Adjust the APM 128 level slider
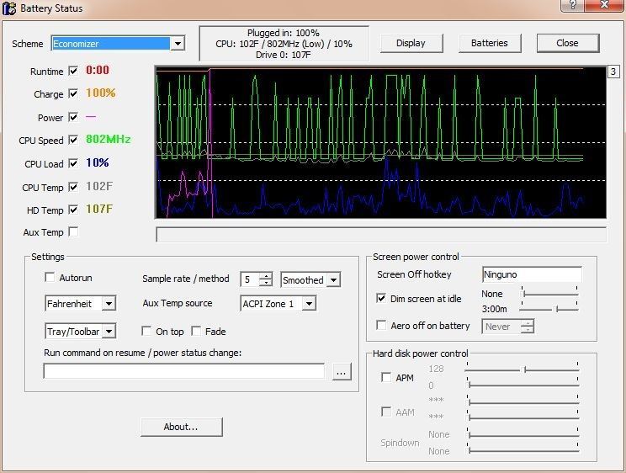This screenshot has height=473, width=626. tap(523, 369)
